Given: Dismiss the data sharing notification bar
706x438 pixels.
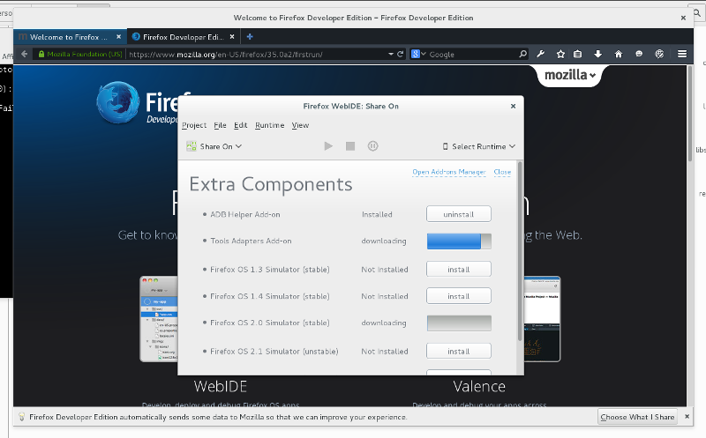Looking at the screenshot, I should pos(687,417).
